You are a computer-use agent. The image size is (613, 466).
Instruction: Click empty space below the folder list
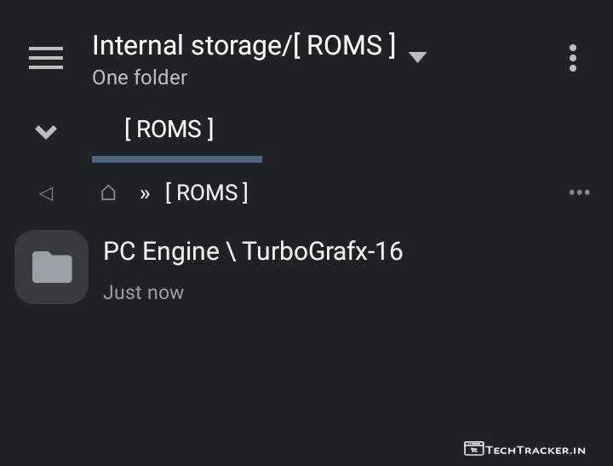306,375
